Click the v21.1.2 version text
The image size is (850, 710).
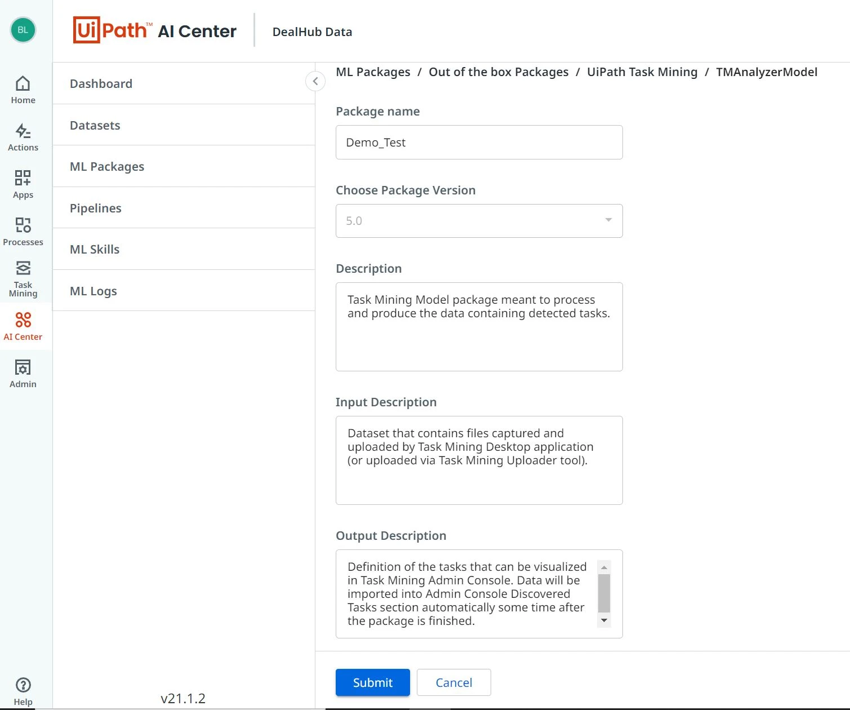[x=183, y=698]
